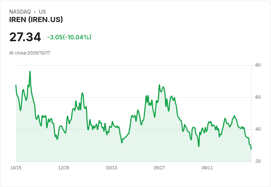This screenshot has width=271, height=187.
Task: Click the 03/13 date axis label
Action: click(x=112, y=168)
